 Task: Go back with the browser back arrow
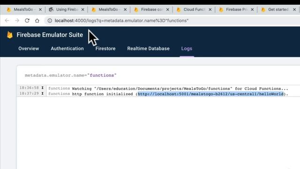click(7, 21)
